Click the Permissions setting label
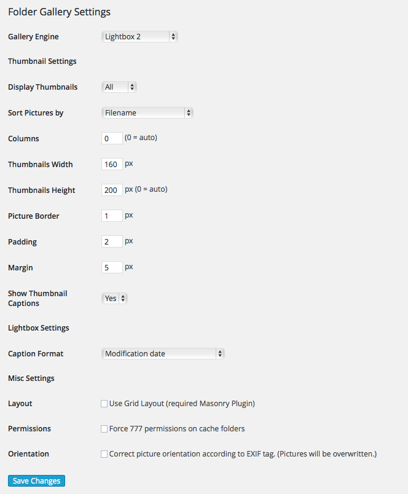Screen dimensions: 408x494 (29, 429)
